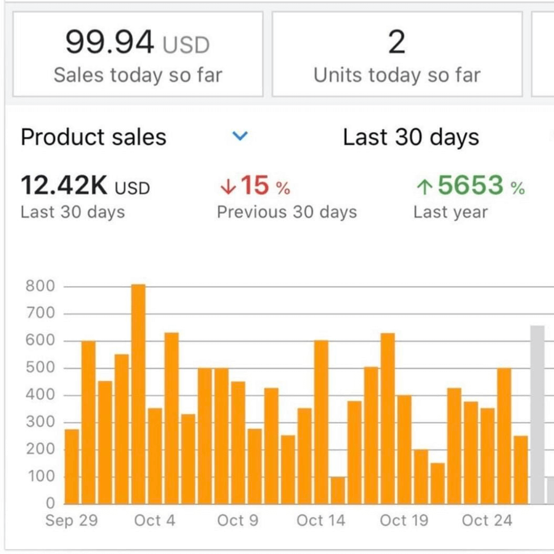Click the Oct 9 date axis label

click(238, 520)
